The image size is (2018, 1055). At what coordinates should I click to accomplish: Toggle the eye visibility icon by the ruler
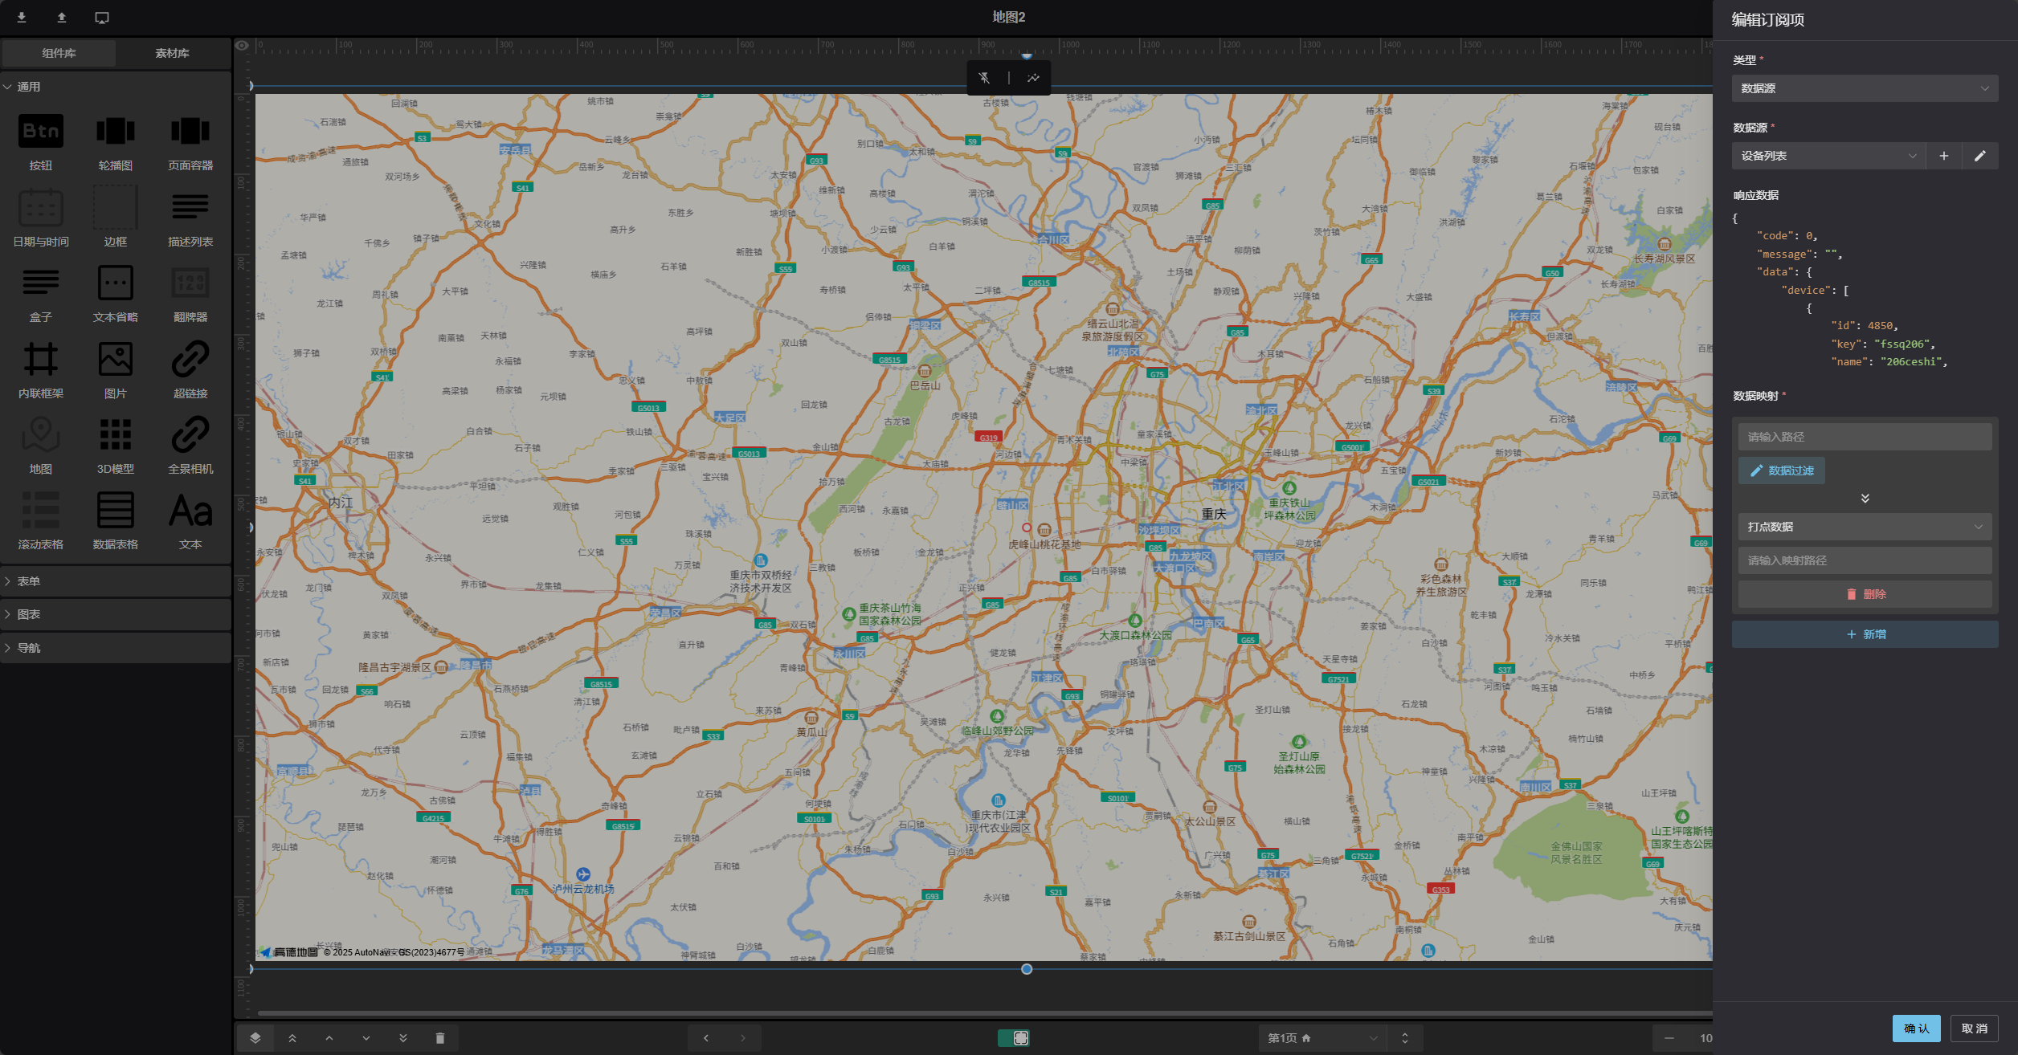(242, 45)
